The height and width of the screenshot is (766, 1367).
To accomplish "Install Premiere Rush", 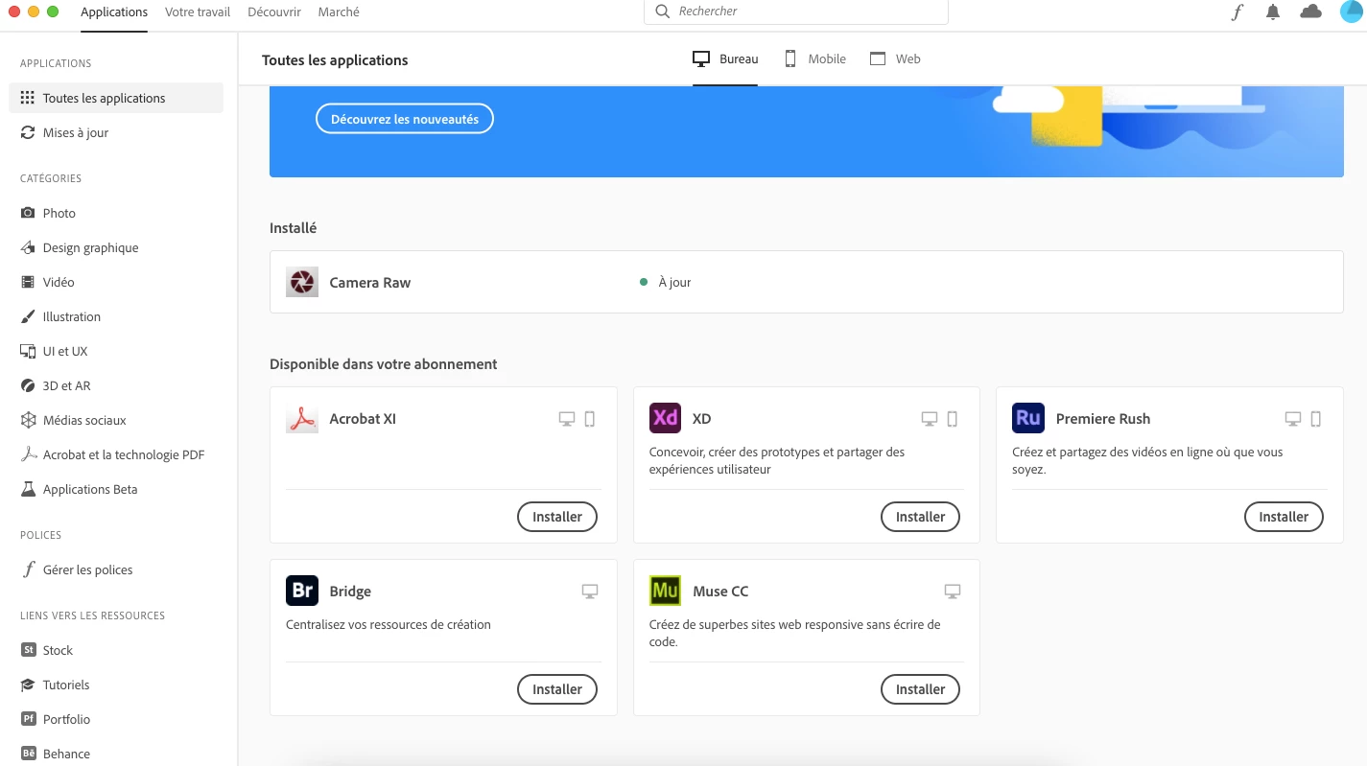I will [x=1284, y=517].
